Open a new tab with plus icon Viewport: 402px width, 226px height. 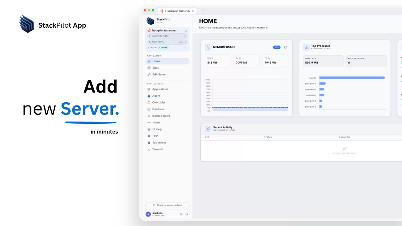pyautogui.click(x=200, y=11)
